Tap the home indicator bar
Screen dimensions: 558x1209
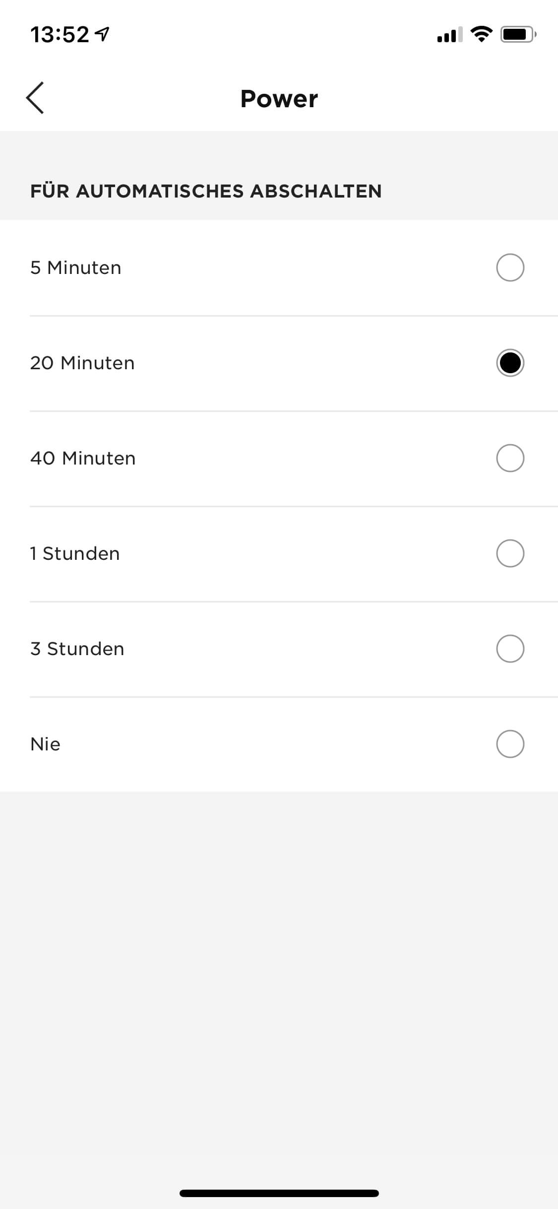279,1193
